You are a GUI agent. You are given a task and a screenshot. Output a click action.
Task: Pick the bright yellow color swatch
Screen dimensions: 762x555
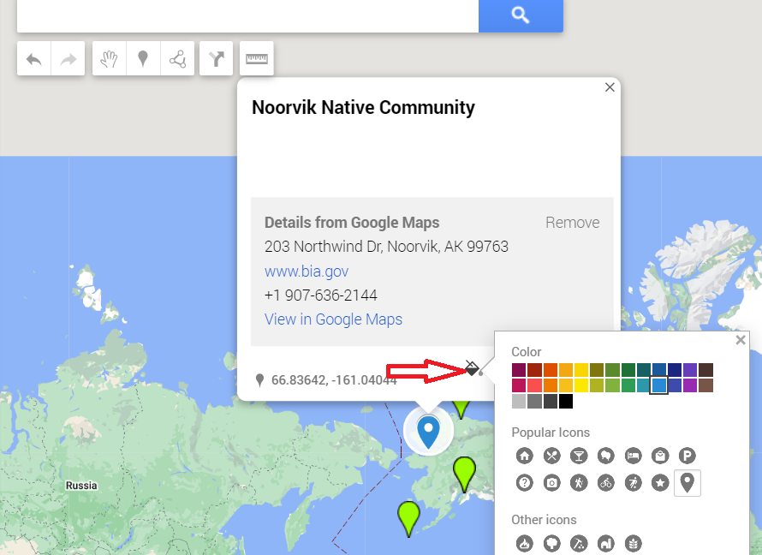[x=581, y=385]
